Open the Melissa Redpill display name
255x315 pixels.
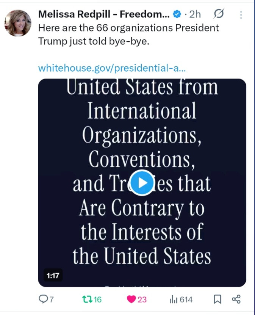pyautogui.click(x=104, y=14)
